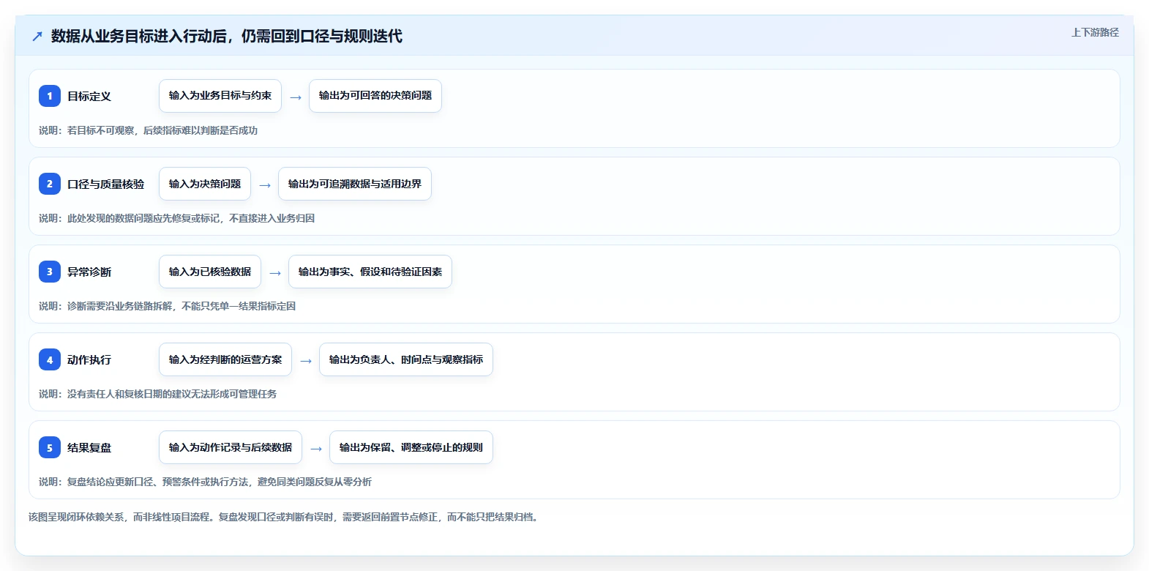The image size is (1149, 571).
Task: Click the 输入为业务目标与约束 box
Action: (220, 96)
